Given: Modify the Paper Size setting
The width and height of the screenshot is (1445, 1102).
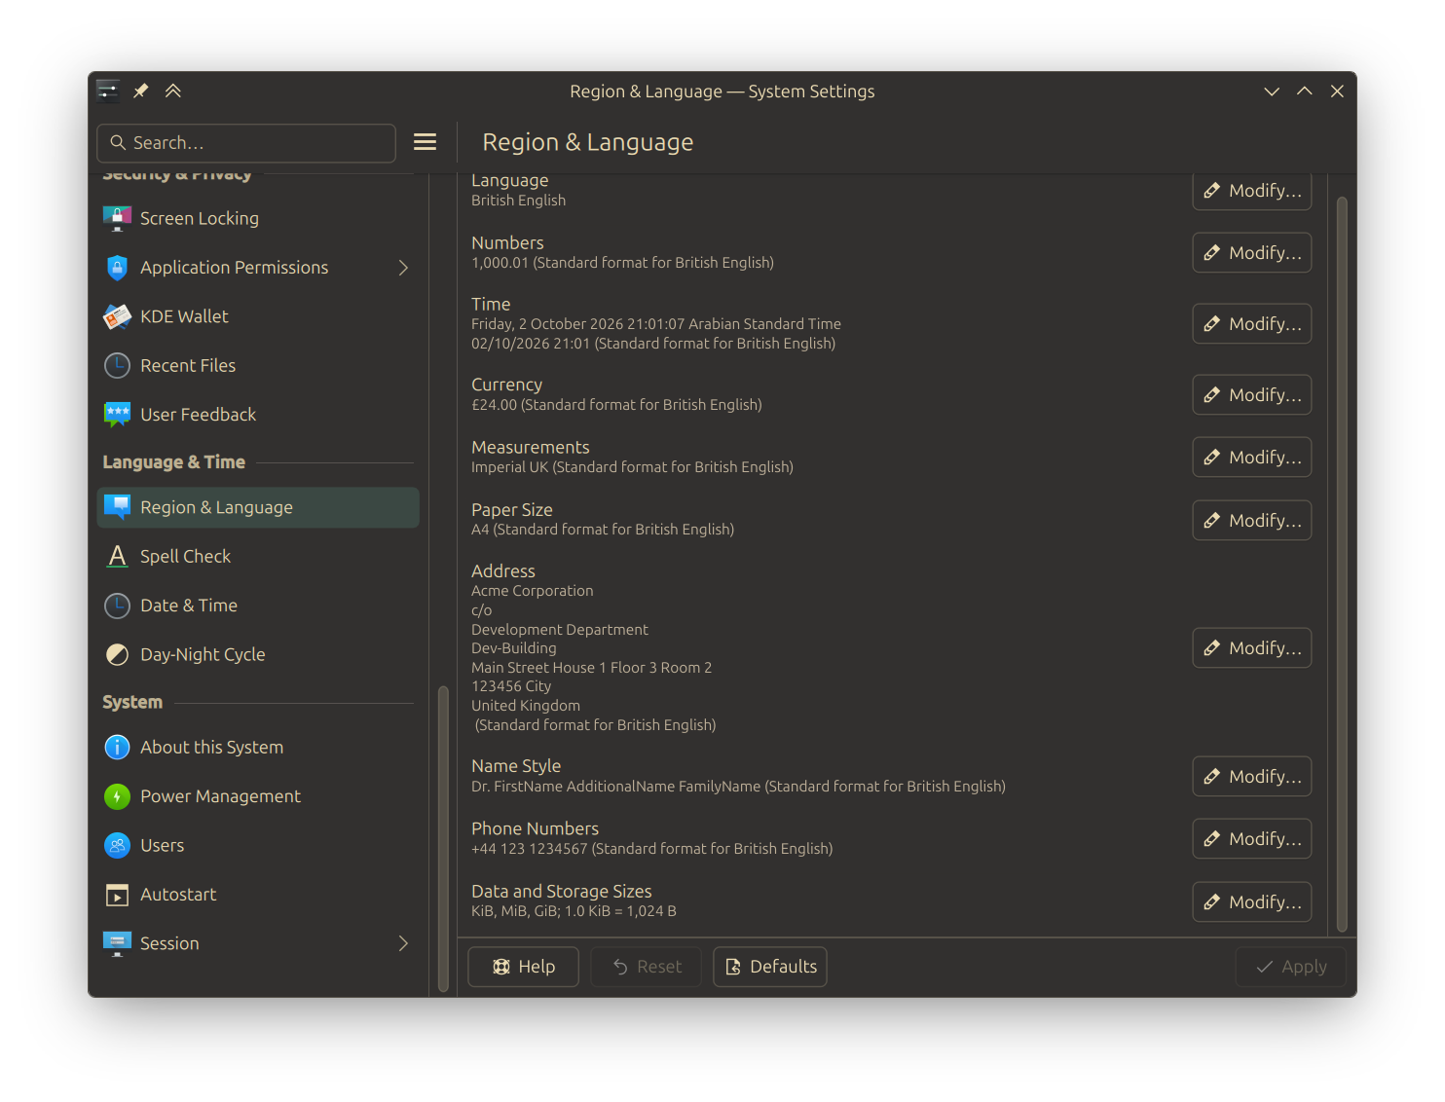Looking at the screenshot, I should (x=1252, y=520).
